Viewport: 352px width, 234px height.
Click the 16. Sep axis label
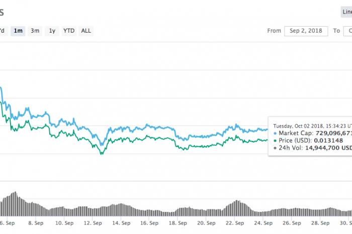[149, 223]
